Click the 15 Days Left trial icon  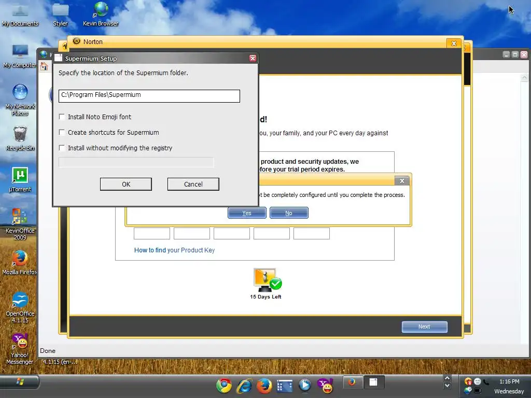coord(267,279)
